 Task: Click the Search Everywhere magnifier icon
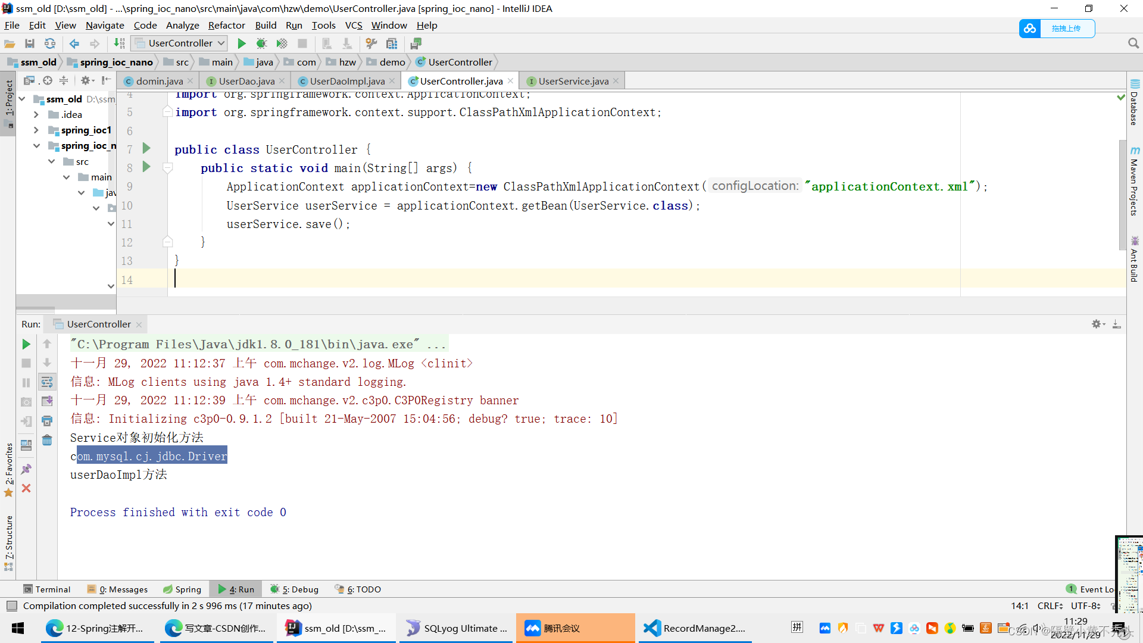click(x=1133, y=43)
